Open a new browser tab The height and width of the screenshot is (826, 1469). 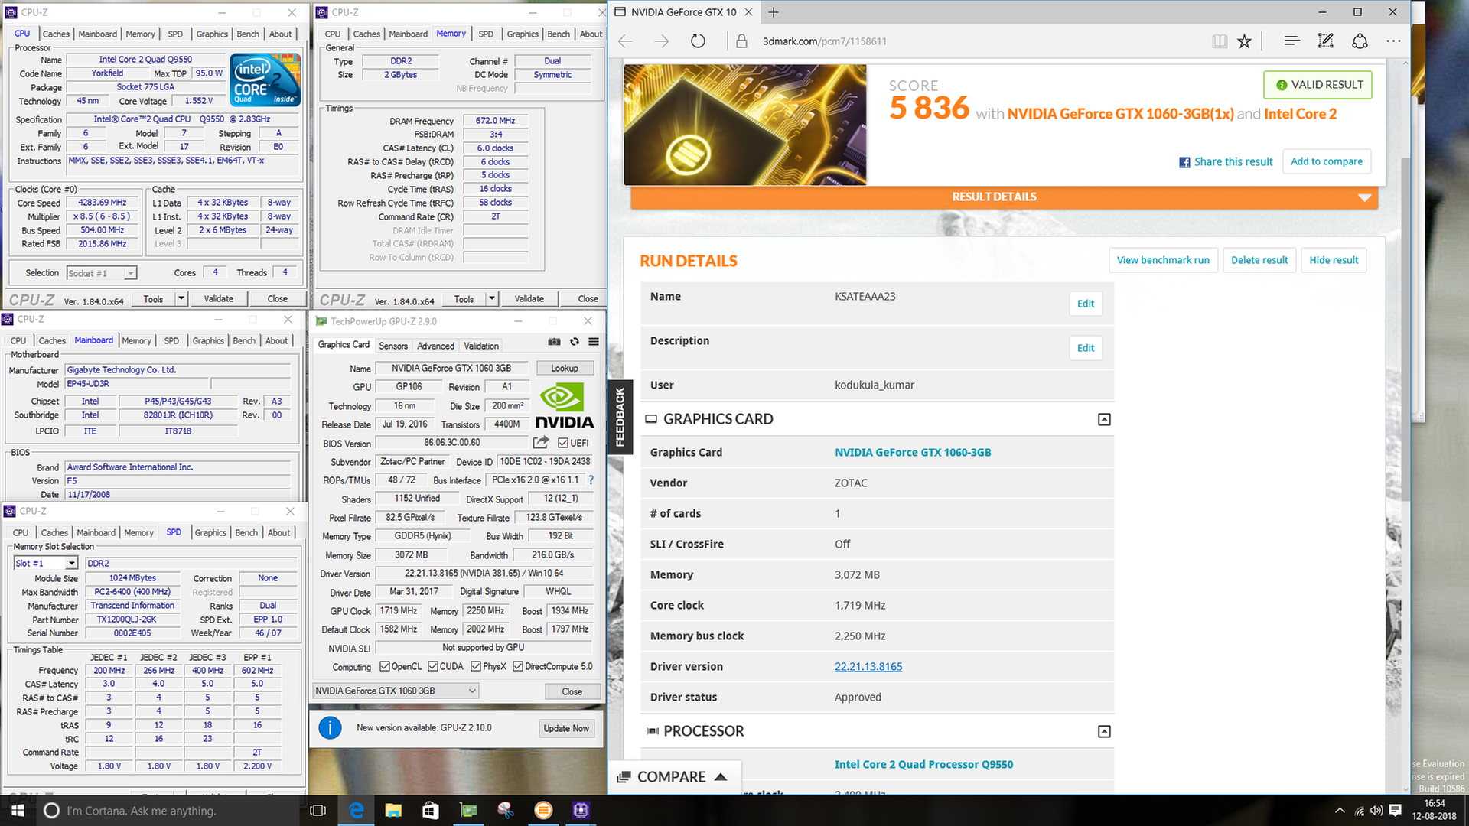click(x=773, y=12)
